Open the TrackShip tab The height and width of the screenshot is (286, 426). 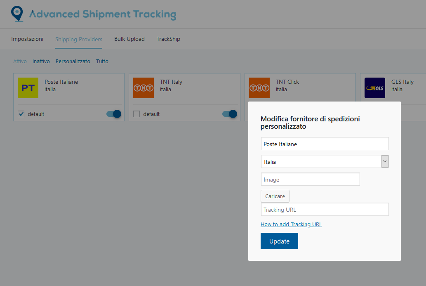[168, 39]
